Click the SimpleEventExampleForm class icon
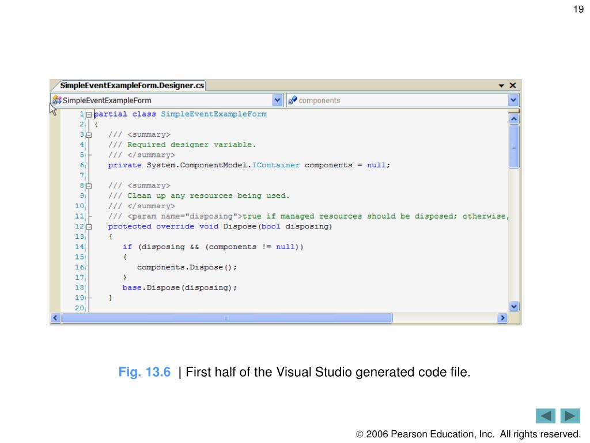Screen dimensions: 590x443 [x=57, y=100]
